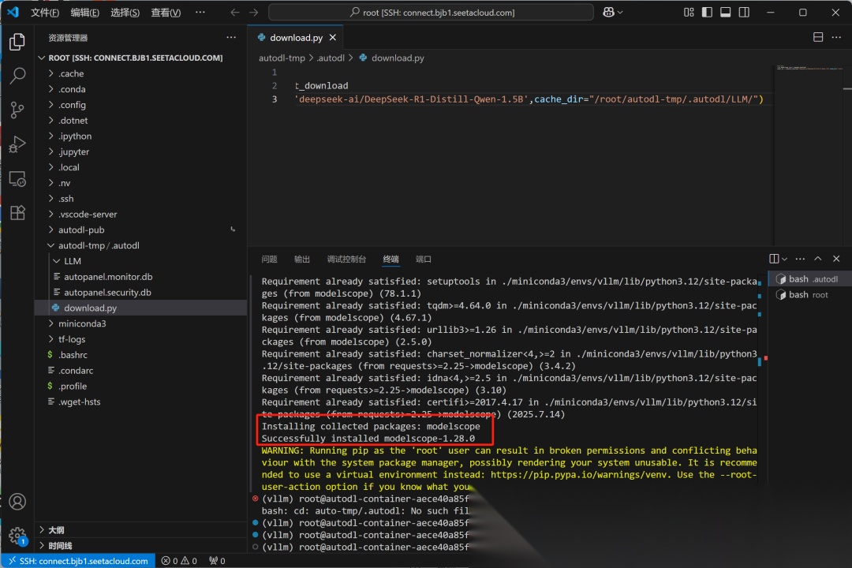Open errors and warnings in status bar
Image resolution: width=852 pixels, height=568 pixels.
click(x=179, y=560)
